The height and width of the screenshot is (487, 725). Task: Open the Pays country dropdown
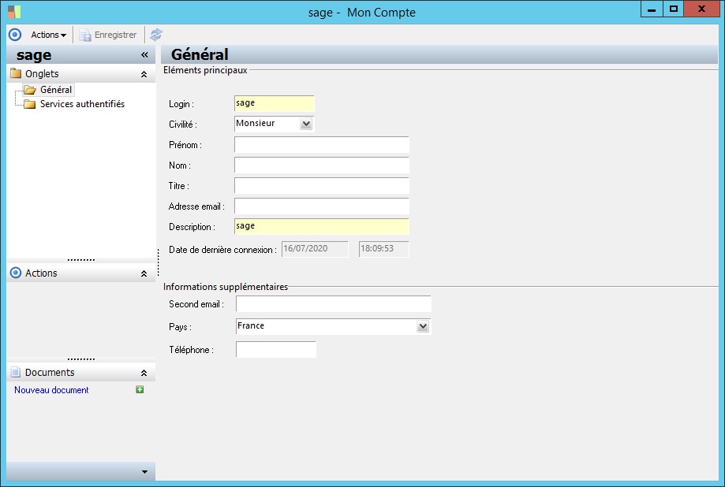[423, 327]
